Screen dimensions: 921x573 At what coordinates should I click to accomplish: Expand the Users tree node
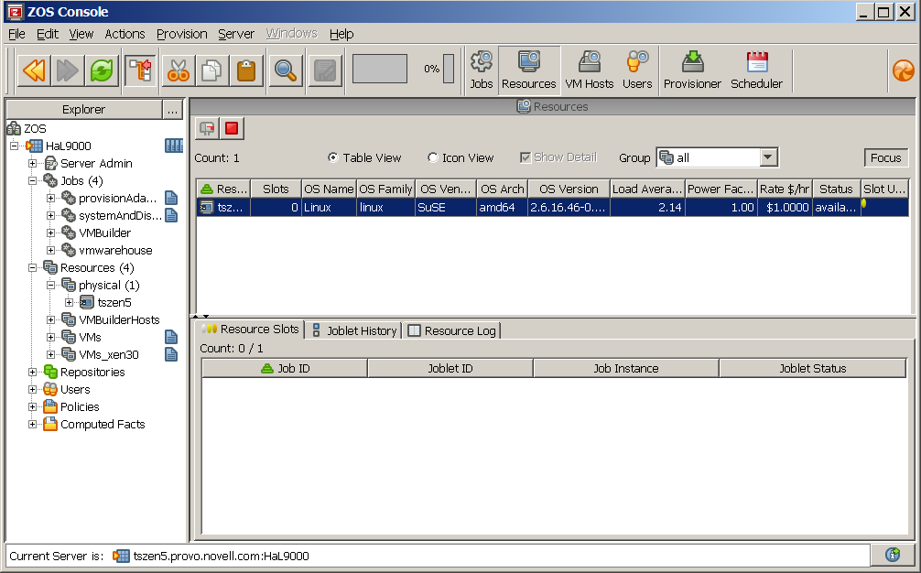(x=33, y=389)
